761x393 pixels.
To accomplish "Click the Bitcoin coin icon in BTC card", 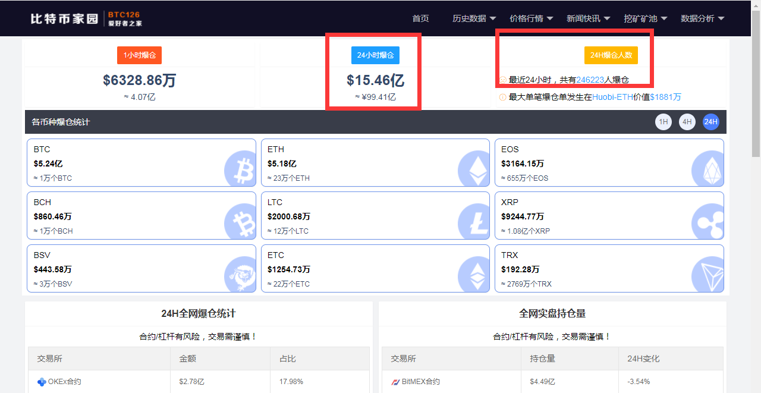I will coord(240,168).
